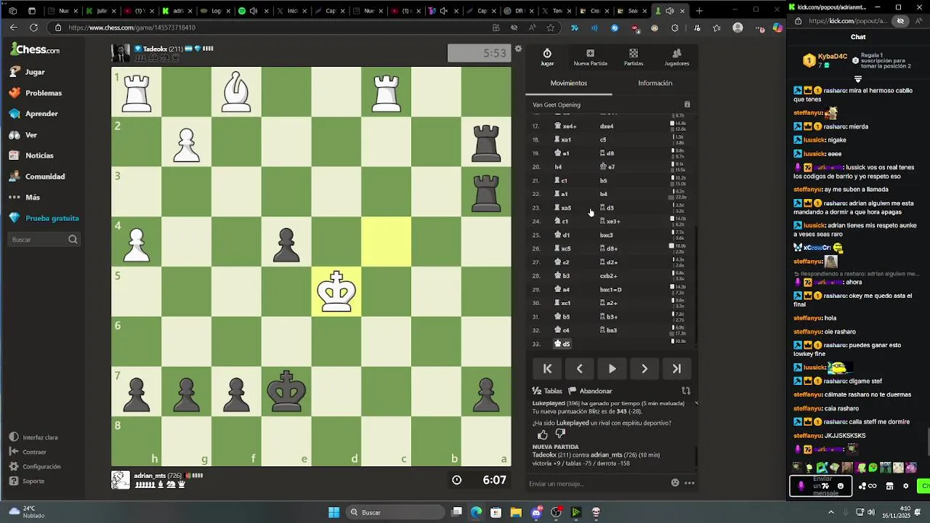Image resolution: width=930 pixels, height=523 pixels.
Task: Open game chat more options dots
Action: tap(690, 483)
